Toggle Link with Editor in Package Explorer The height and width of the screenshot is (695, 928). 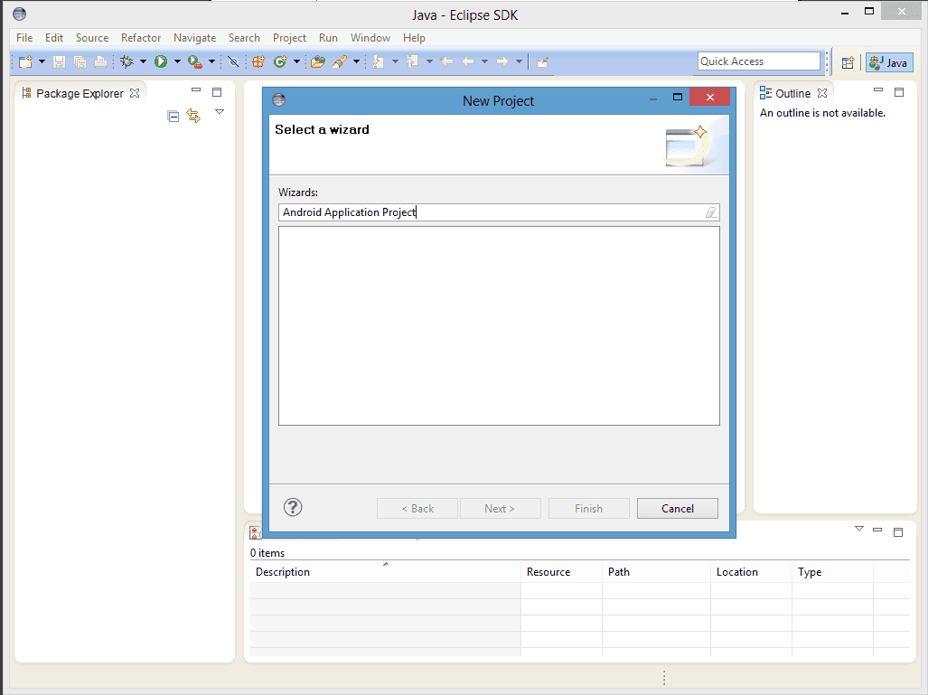coord(193,116)
